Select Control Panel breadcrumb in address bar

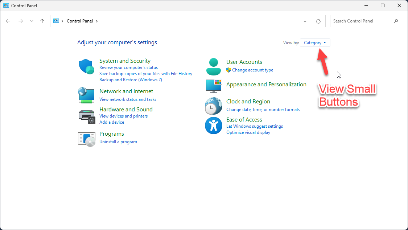(x=80, y=21)
